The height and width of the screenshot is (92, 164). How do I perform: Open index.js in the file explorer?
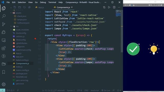[x=19, y=67]
